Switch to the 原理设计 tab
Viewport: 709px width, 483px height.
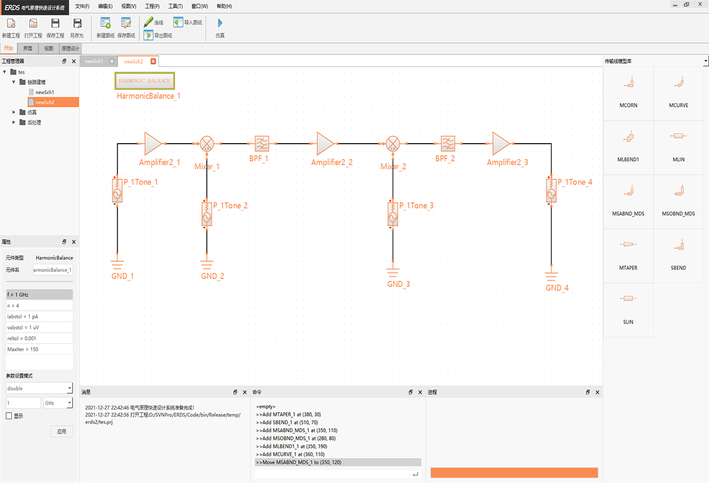point(70,49)
